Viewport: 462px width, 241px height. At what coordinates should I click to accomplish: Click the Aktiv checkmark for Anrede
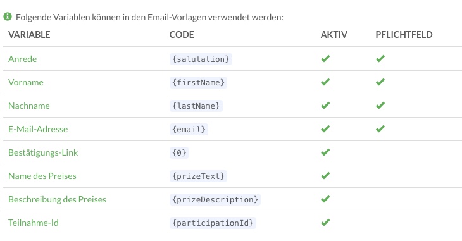coord(325,59)
